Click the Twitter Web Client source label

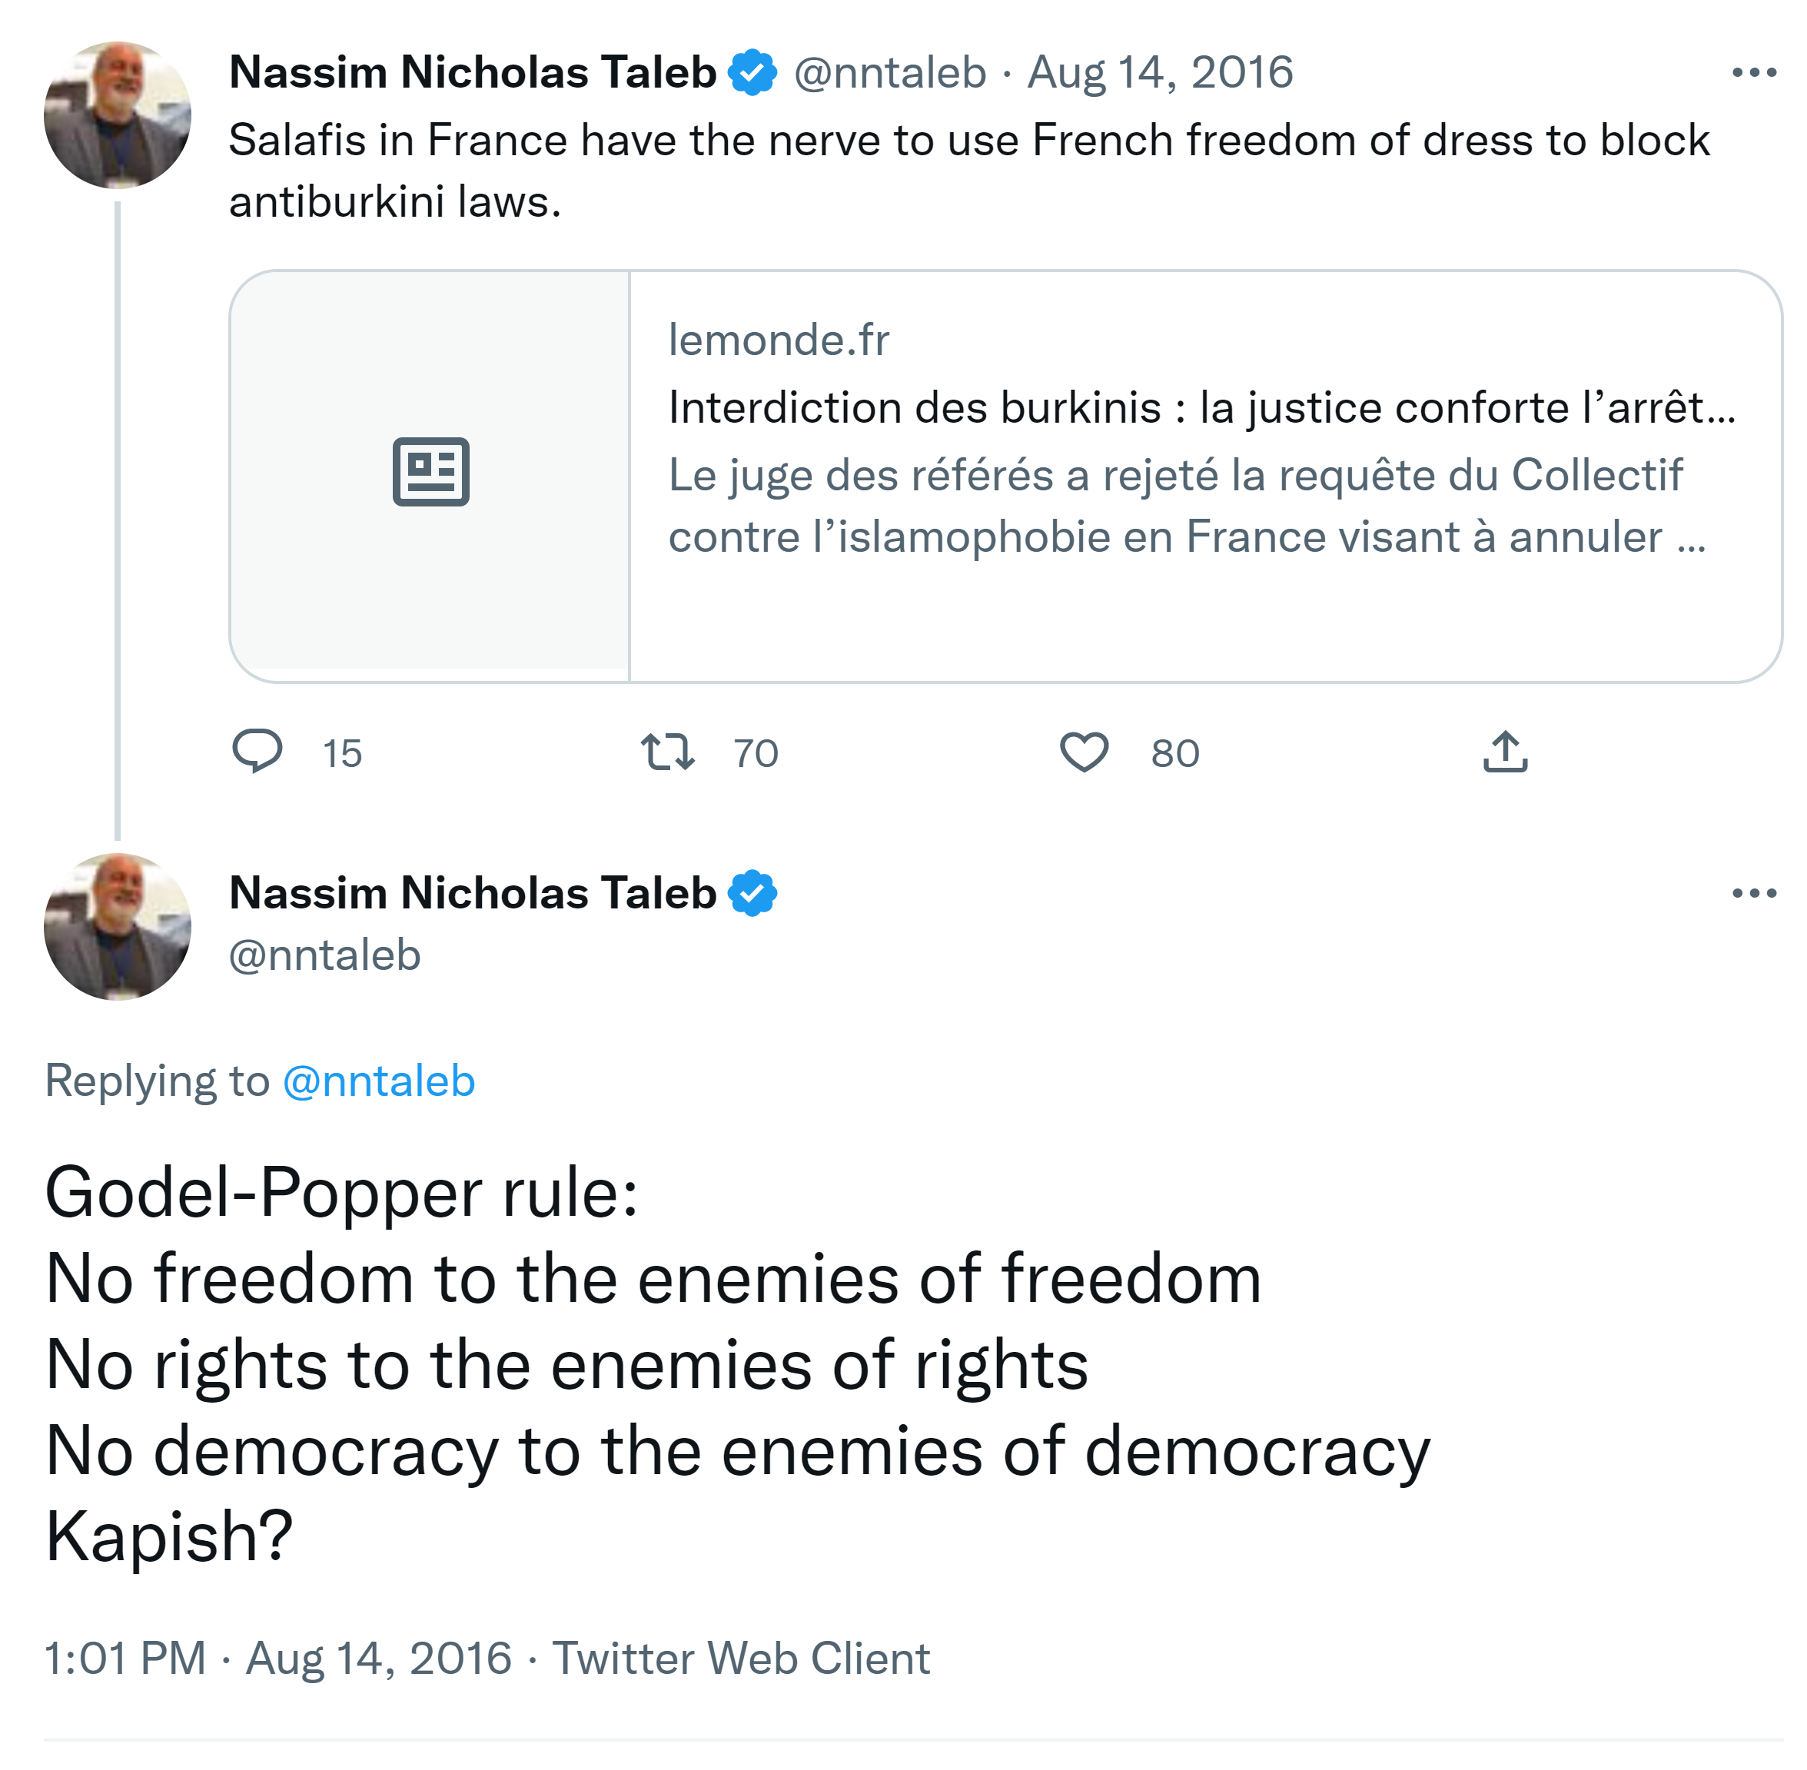(x=741, y=1659)
